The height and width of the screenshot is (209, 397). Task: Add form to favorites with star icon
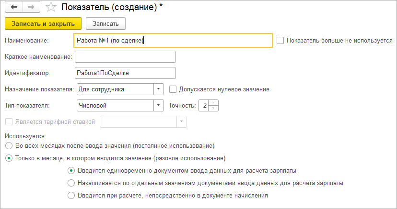point(49,8)
